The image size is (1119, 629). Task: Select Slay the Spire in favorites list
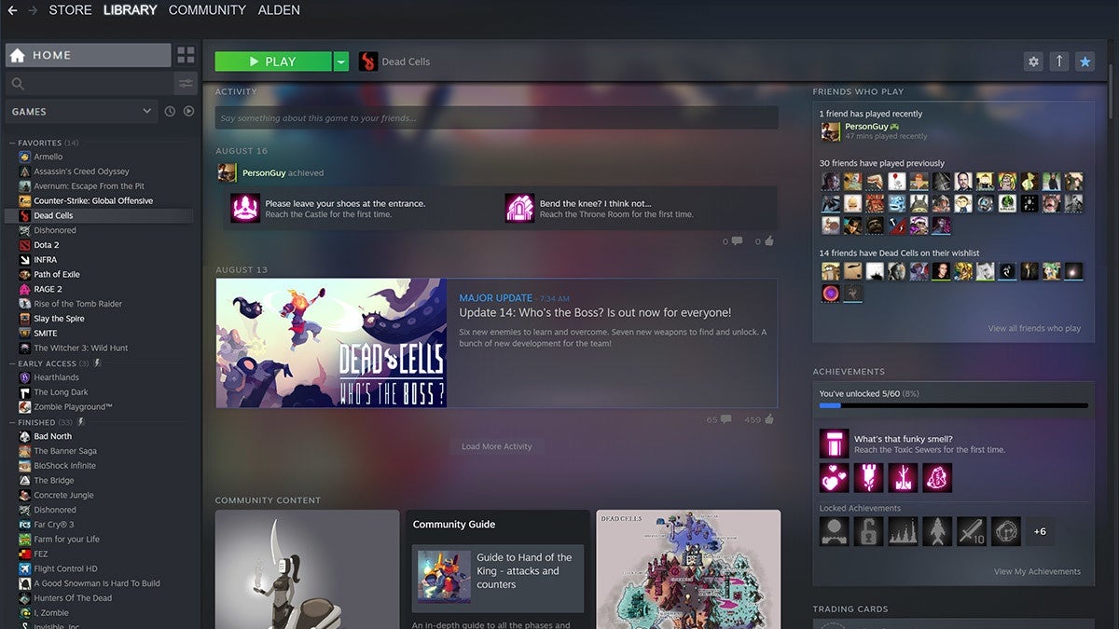(x=62, y=318)
